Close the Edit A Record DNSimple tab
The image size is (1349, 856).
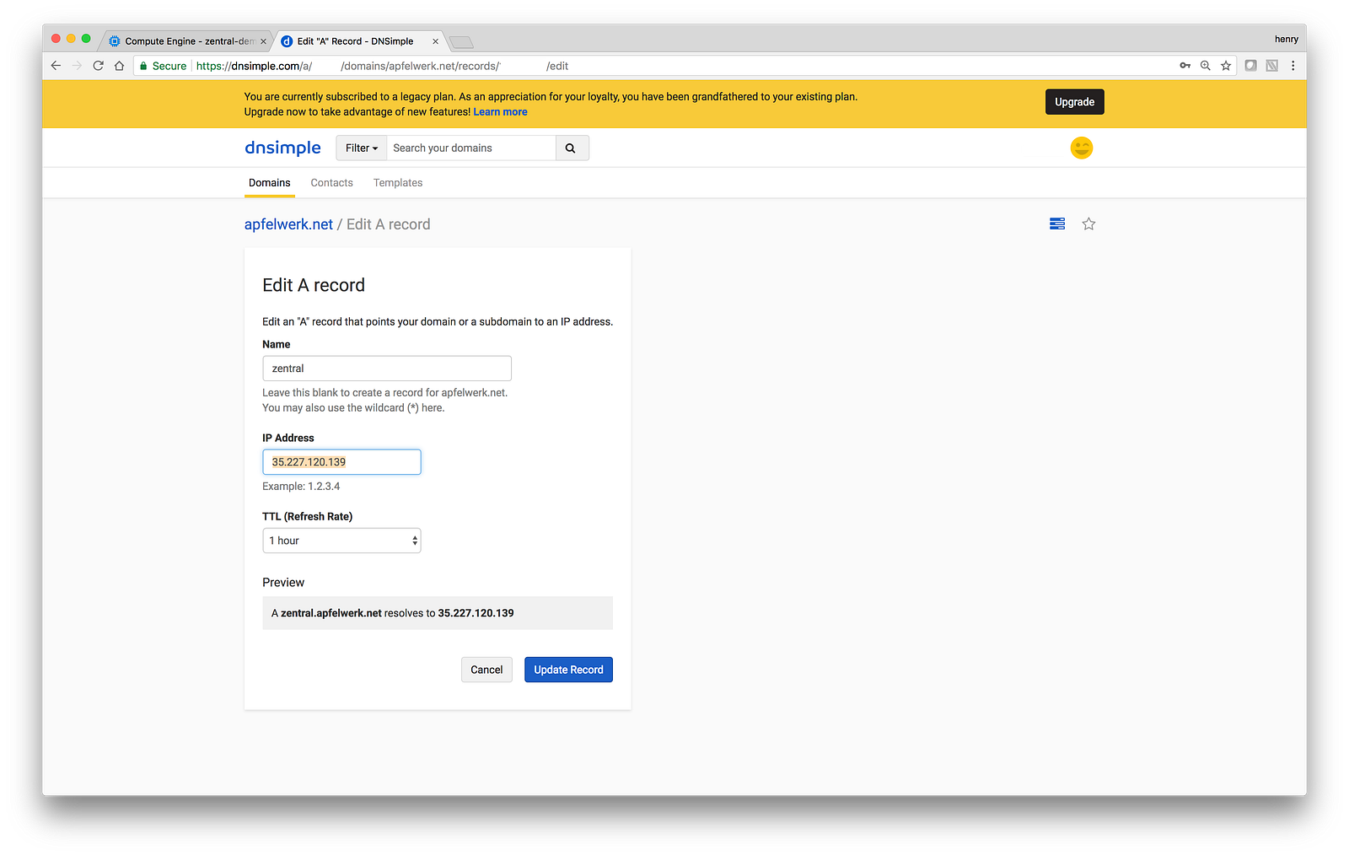click(435, 41)
